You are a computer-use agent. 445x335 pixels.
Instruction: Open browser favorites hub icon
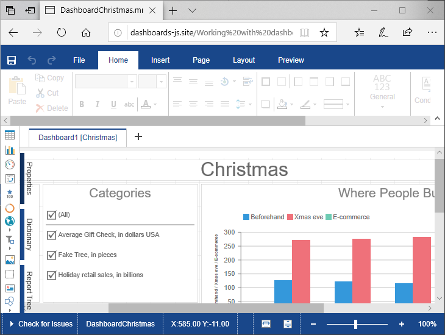pos(359,33)
